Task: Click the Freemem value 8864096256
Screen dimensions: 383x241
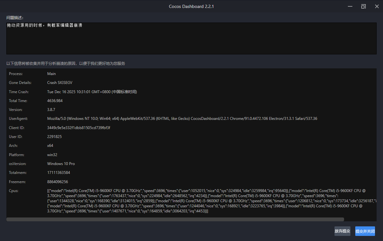Action: (x=57, y=182)
